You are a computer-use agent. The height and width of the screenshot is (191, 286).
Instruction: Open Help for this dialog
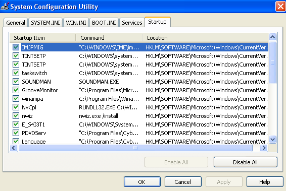265,182
